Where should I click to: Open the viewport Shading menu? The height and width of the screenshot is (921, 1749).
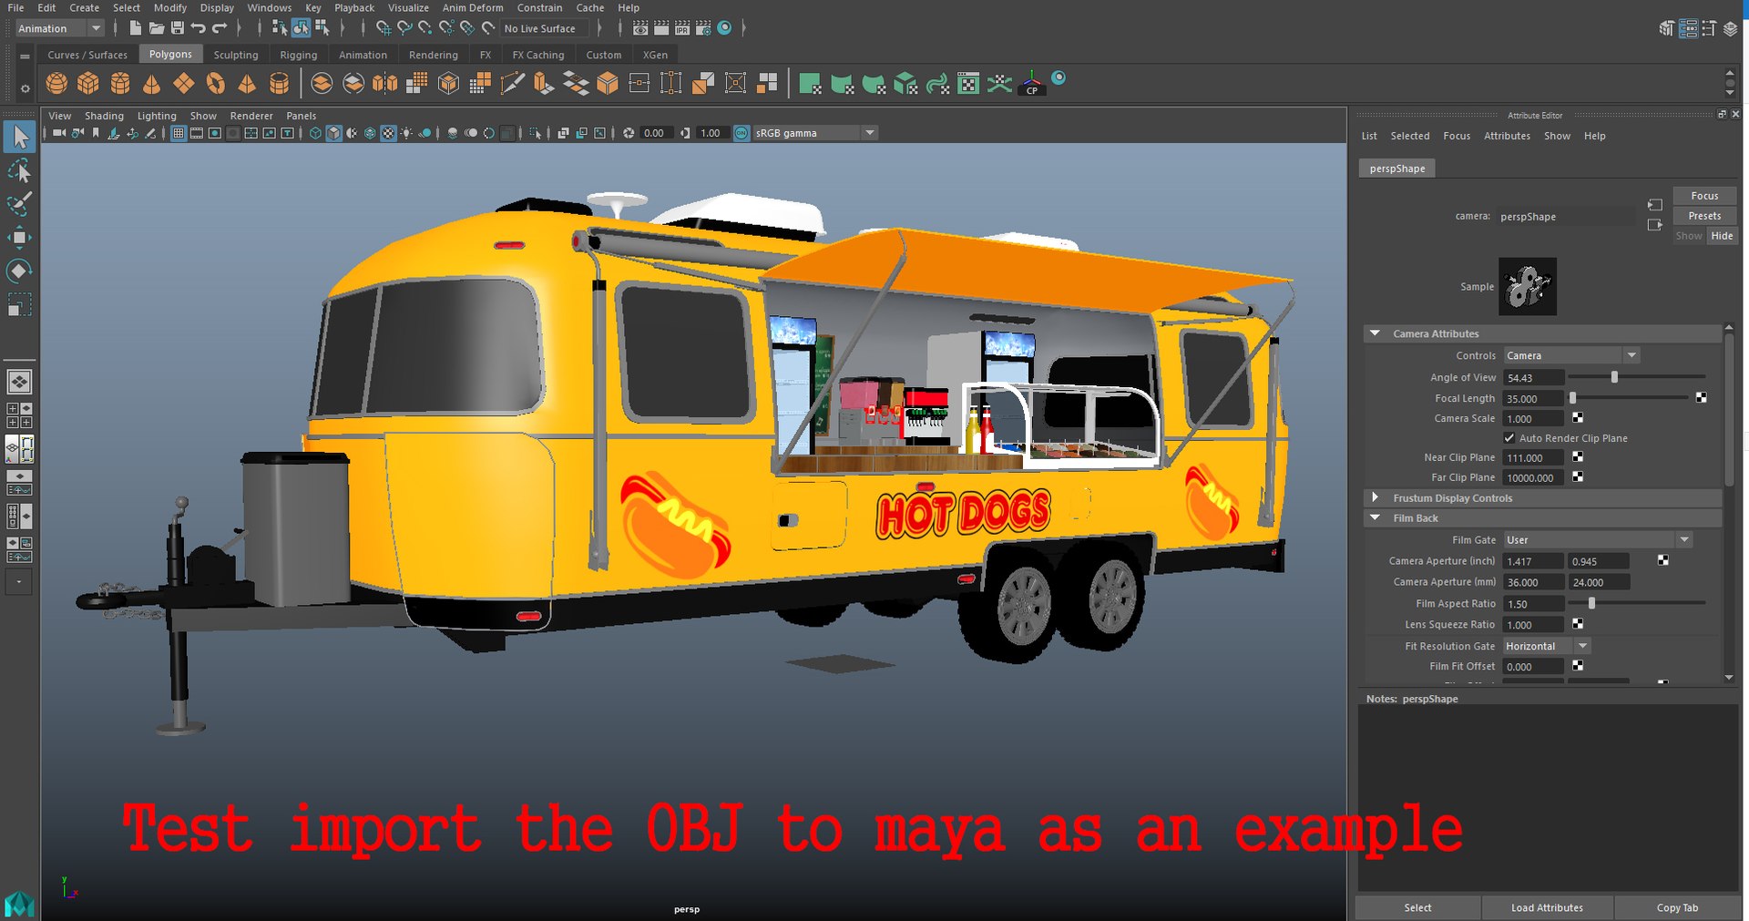(104, 116)
